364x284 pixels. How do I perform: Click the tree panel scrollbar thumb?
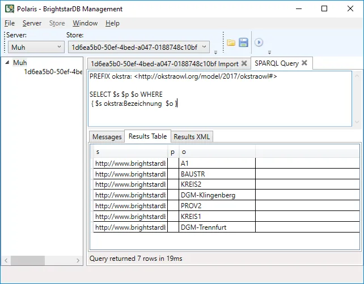coord(28,260)
